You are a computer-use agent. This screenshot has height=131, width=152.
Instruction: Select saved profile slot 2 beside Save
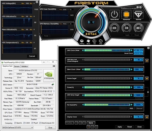(80, 123)
